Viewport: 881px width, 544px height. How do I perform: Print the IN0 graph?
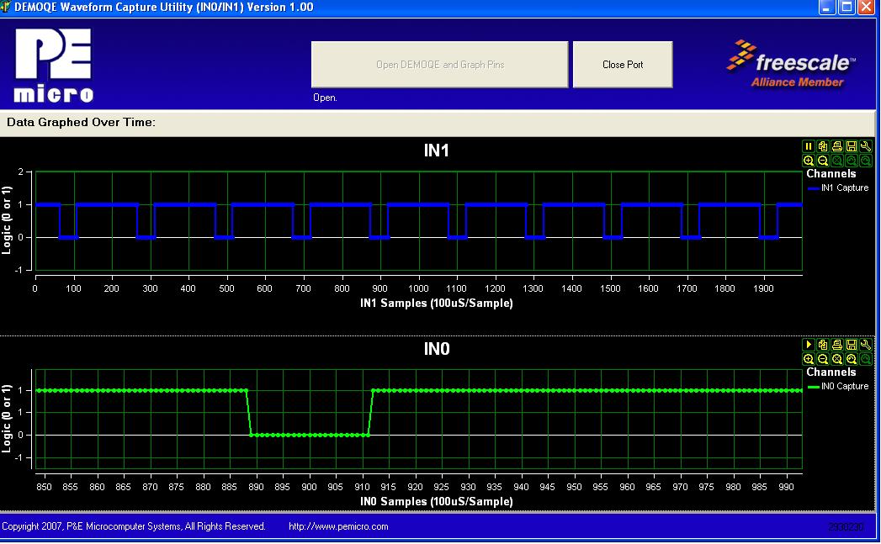point(837,345)
